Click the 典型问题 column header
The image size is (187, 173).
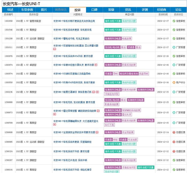[x=130, y=14]
